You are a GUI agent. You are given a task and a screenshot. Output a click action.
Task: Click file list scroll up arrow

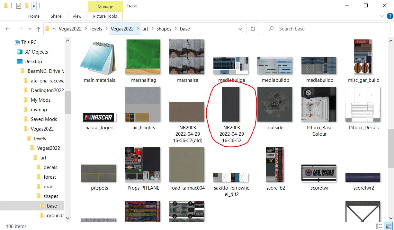click(391, 40)
